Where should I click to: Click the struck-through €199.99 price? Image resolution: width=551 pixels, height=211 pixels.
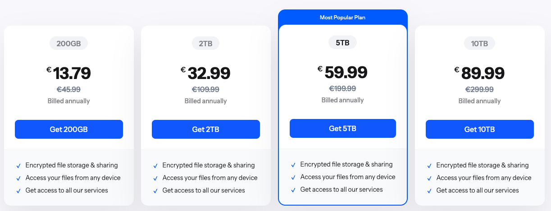(x=342, y=88)
